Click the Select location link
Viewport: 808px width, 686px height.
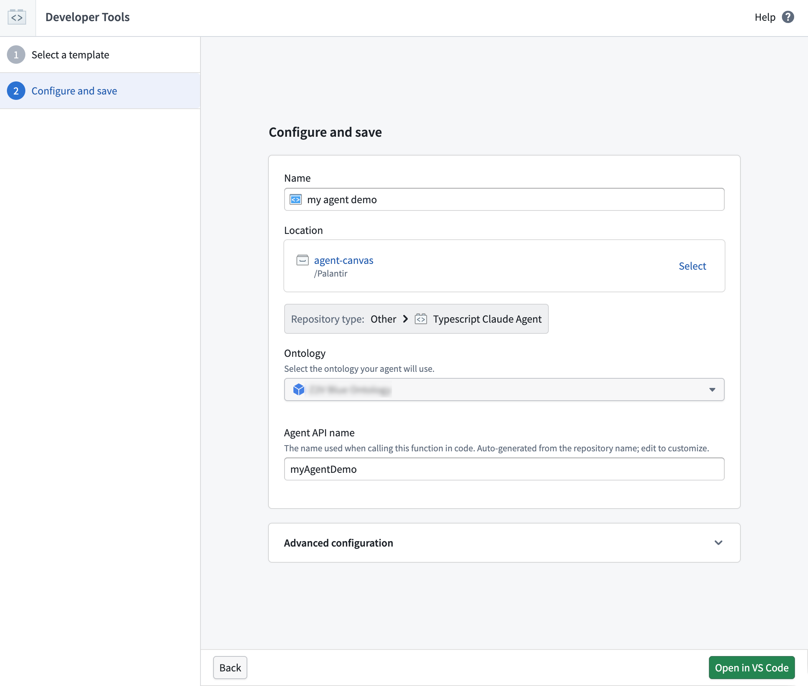pos(692,266)
